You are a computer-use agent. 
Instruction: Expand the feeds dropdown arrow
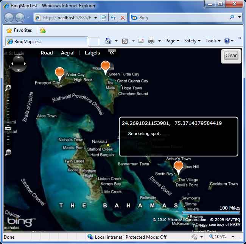pos(133,41)
